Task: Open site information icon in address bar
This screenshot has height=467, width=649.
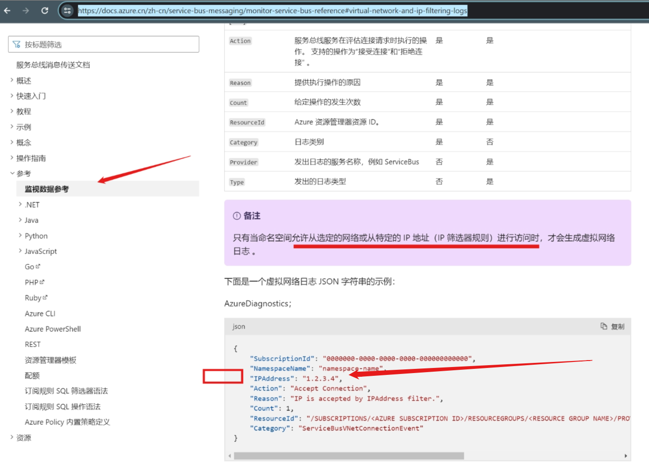Action: tap(68, 11)
